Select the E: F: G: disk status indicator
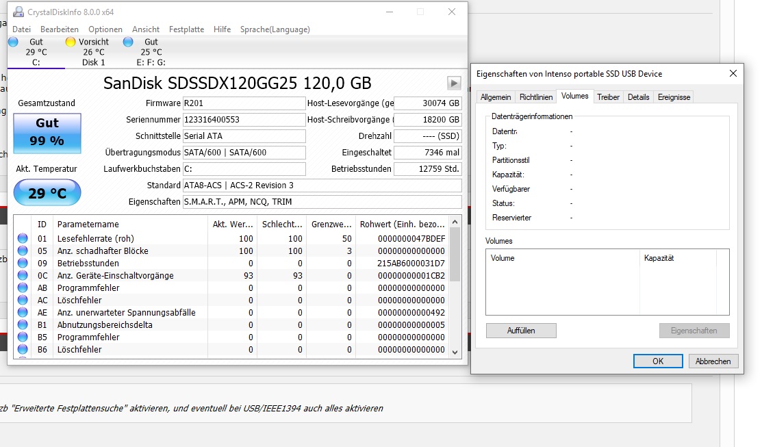The width and height of the screenshot is (762, 447). coord(151,52)
